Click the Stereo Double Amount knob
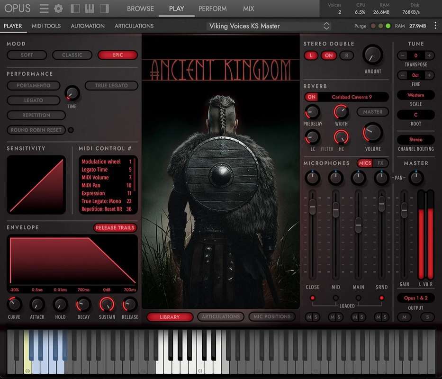The width and height of the screenshot is (442, 379). pos(372,55)
